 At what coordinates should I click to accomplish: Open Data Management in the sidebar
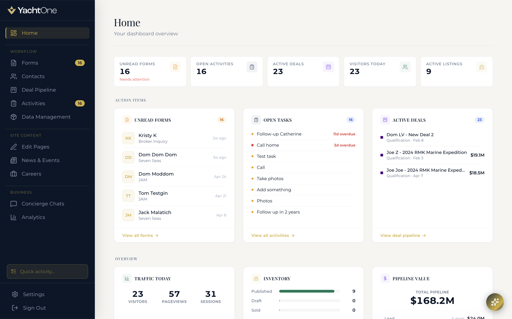(x=48, y=117)
